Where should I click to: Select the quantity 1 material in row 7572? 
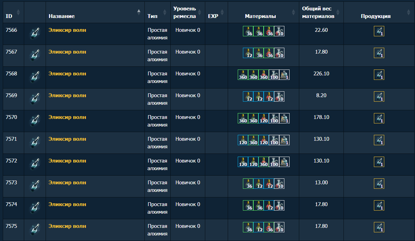(x=284, y=162)
